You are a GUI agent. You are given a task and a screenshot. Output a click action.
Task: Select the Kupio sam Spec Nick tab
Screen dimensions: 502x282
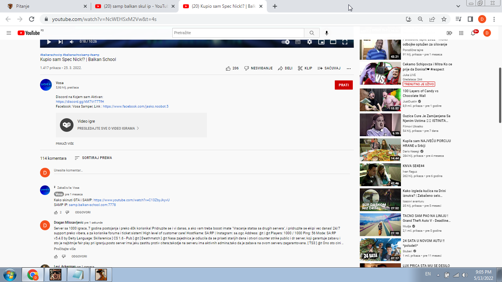click(x=222, y=6)
